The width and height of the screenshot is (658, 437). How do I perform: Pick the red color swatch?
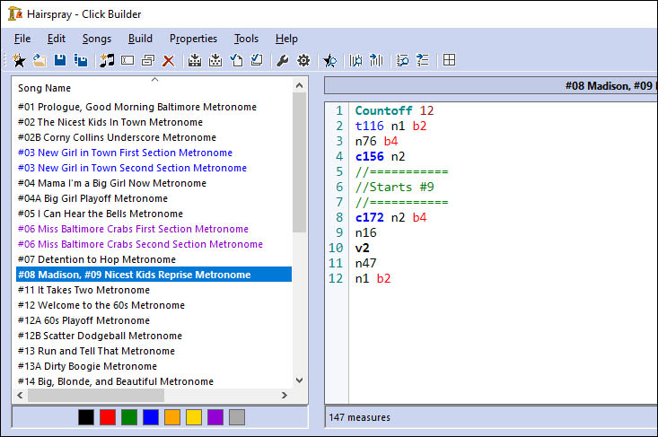(108, 417)
